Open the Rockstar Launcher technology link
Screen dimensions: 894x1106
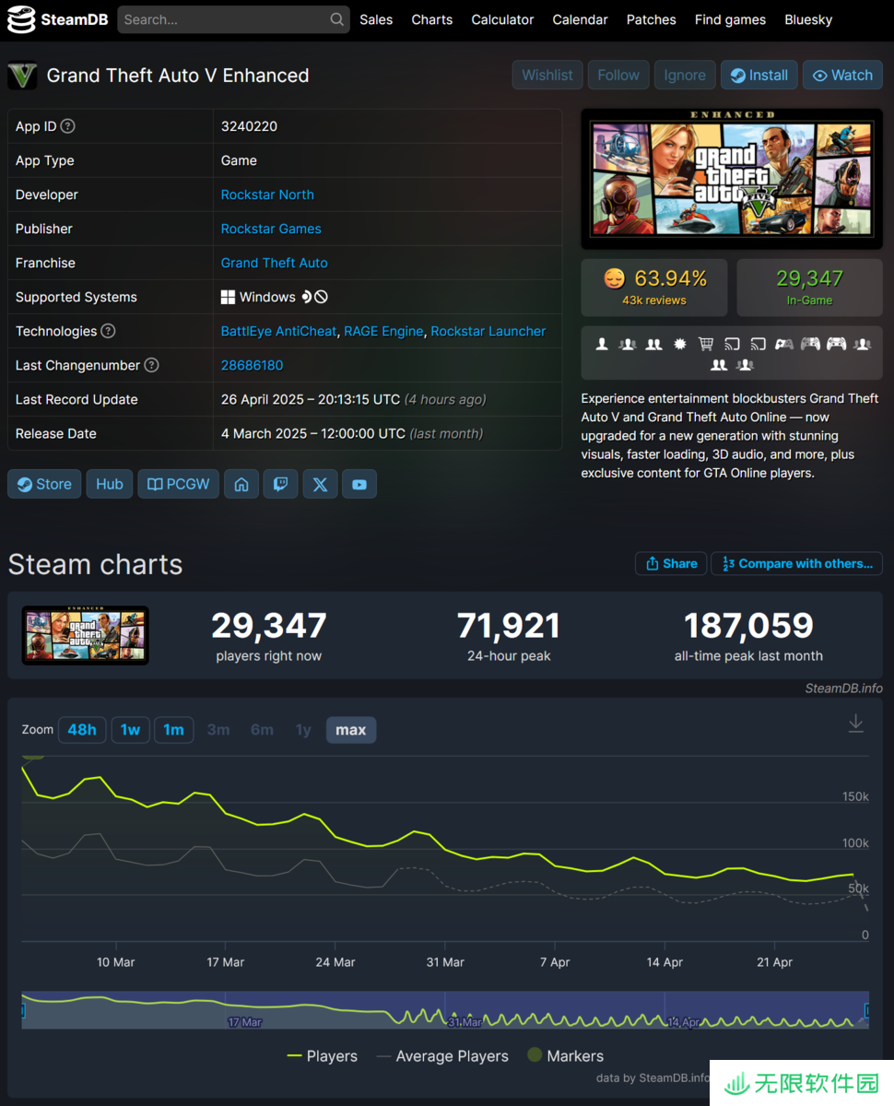pos(488,331)
